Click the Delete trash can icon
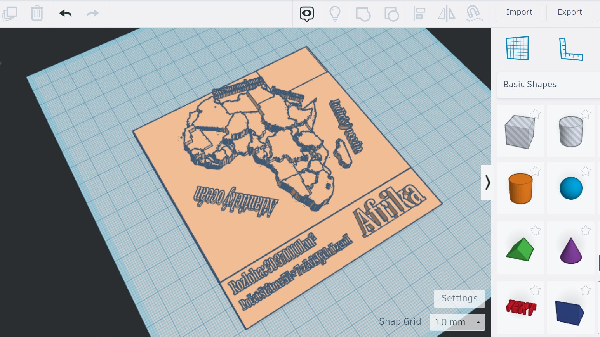The width and height of the screenshot is (600, 337). [37, 14]
